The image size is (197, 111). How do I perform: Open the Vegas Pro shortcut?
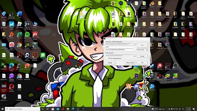[27, 25]
